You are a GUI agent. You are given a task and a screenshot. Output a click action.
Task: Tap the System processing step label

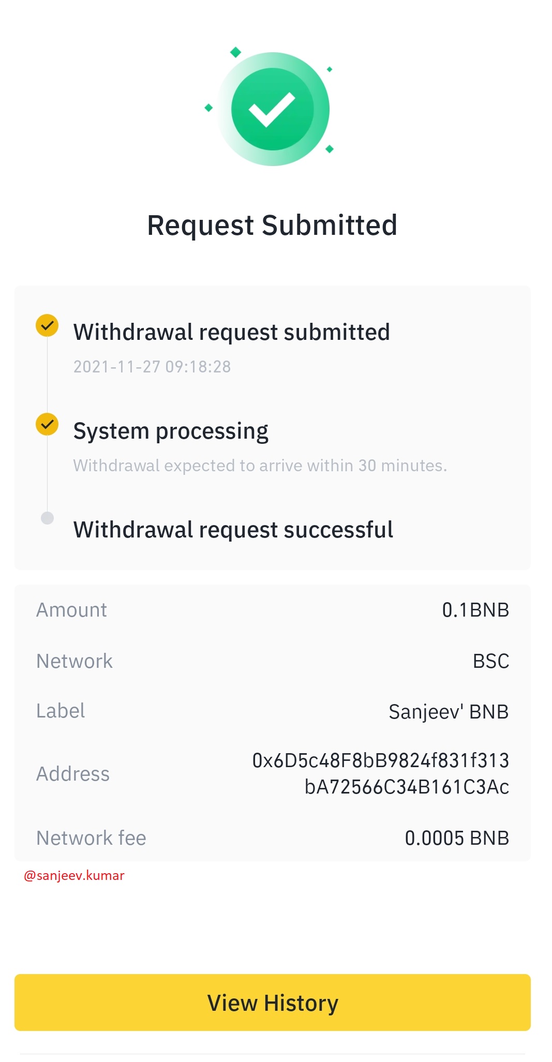[171, 431]
